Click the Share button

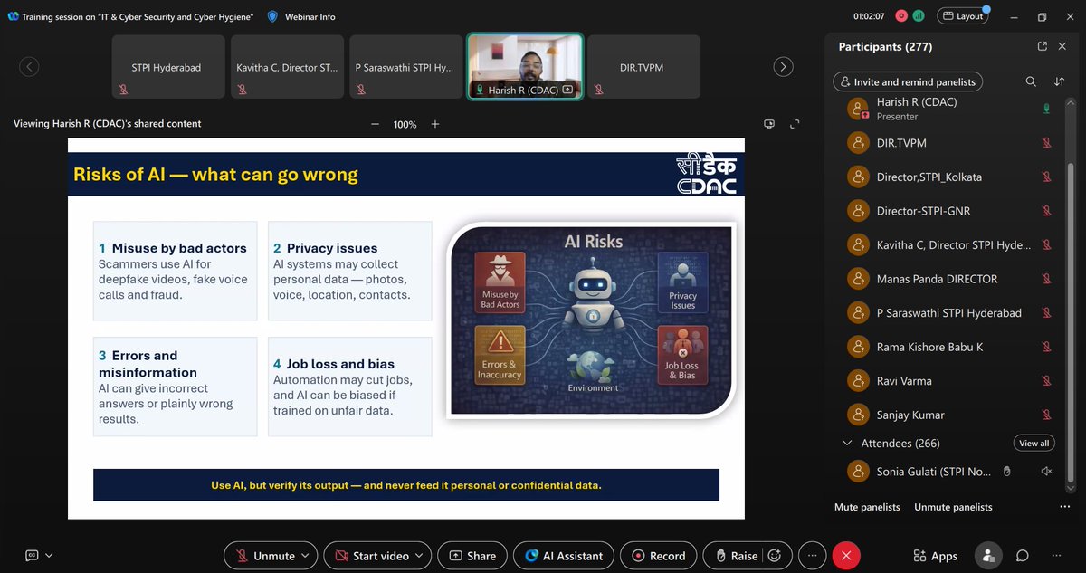point(472,556)
